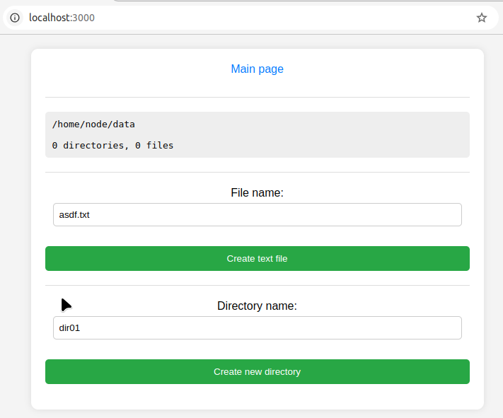503x418 pixels.
Task: Click the site information icon in address bar
Action: coord(15,18)
